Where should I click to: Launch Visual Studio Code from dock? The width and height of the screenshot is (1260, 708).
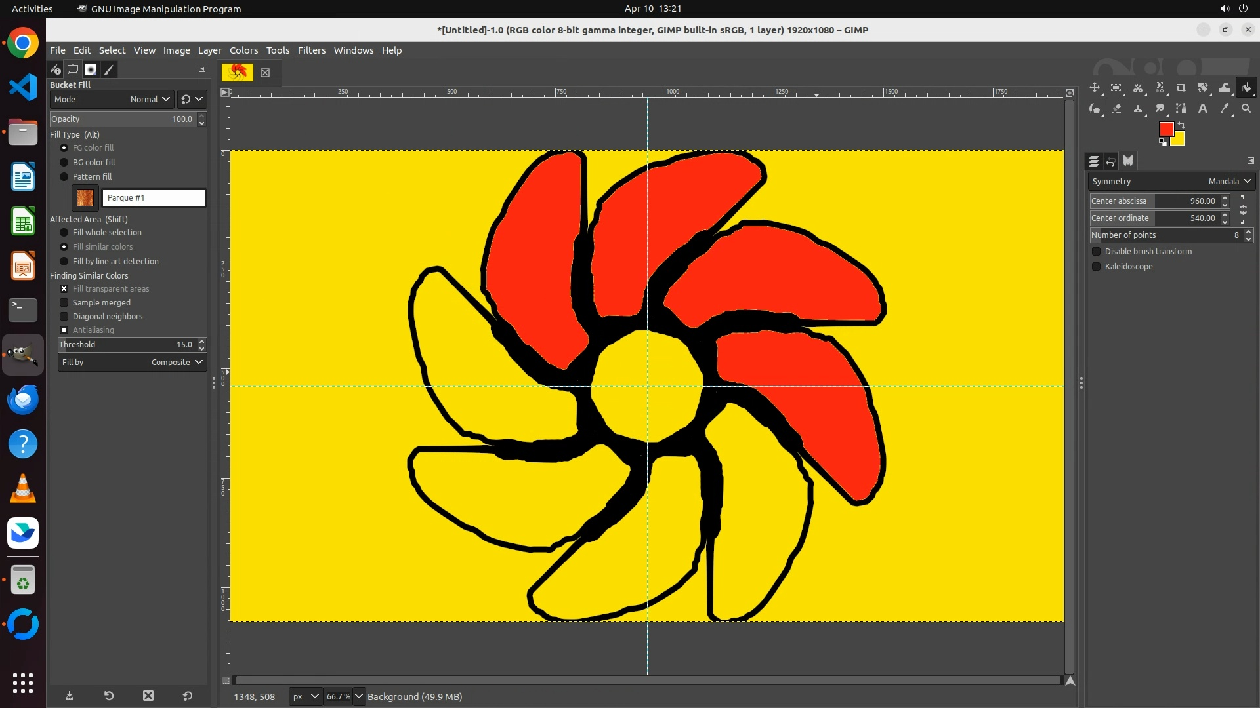coord(23,87)
